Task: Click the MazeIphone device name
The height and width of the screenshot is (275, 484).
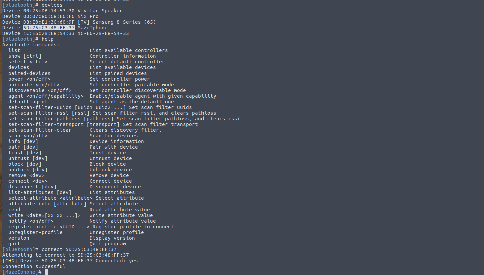Action: [x=92, y=28]
